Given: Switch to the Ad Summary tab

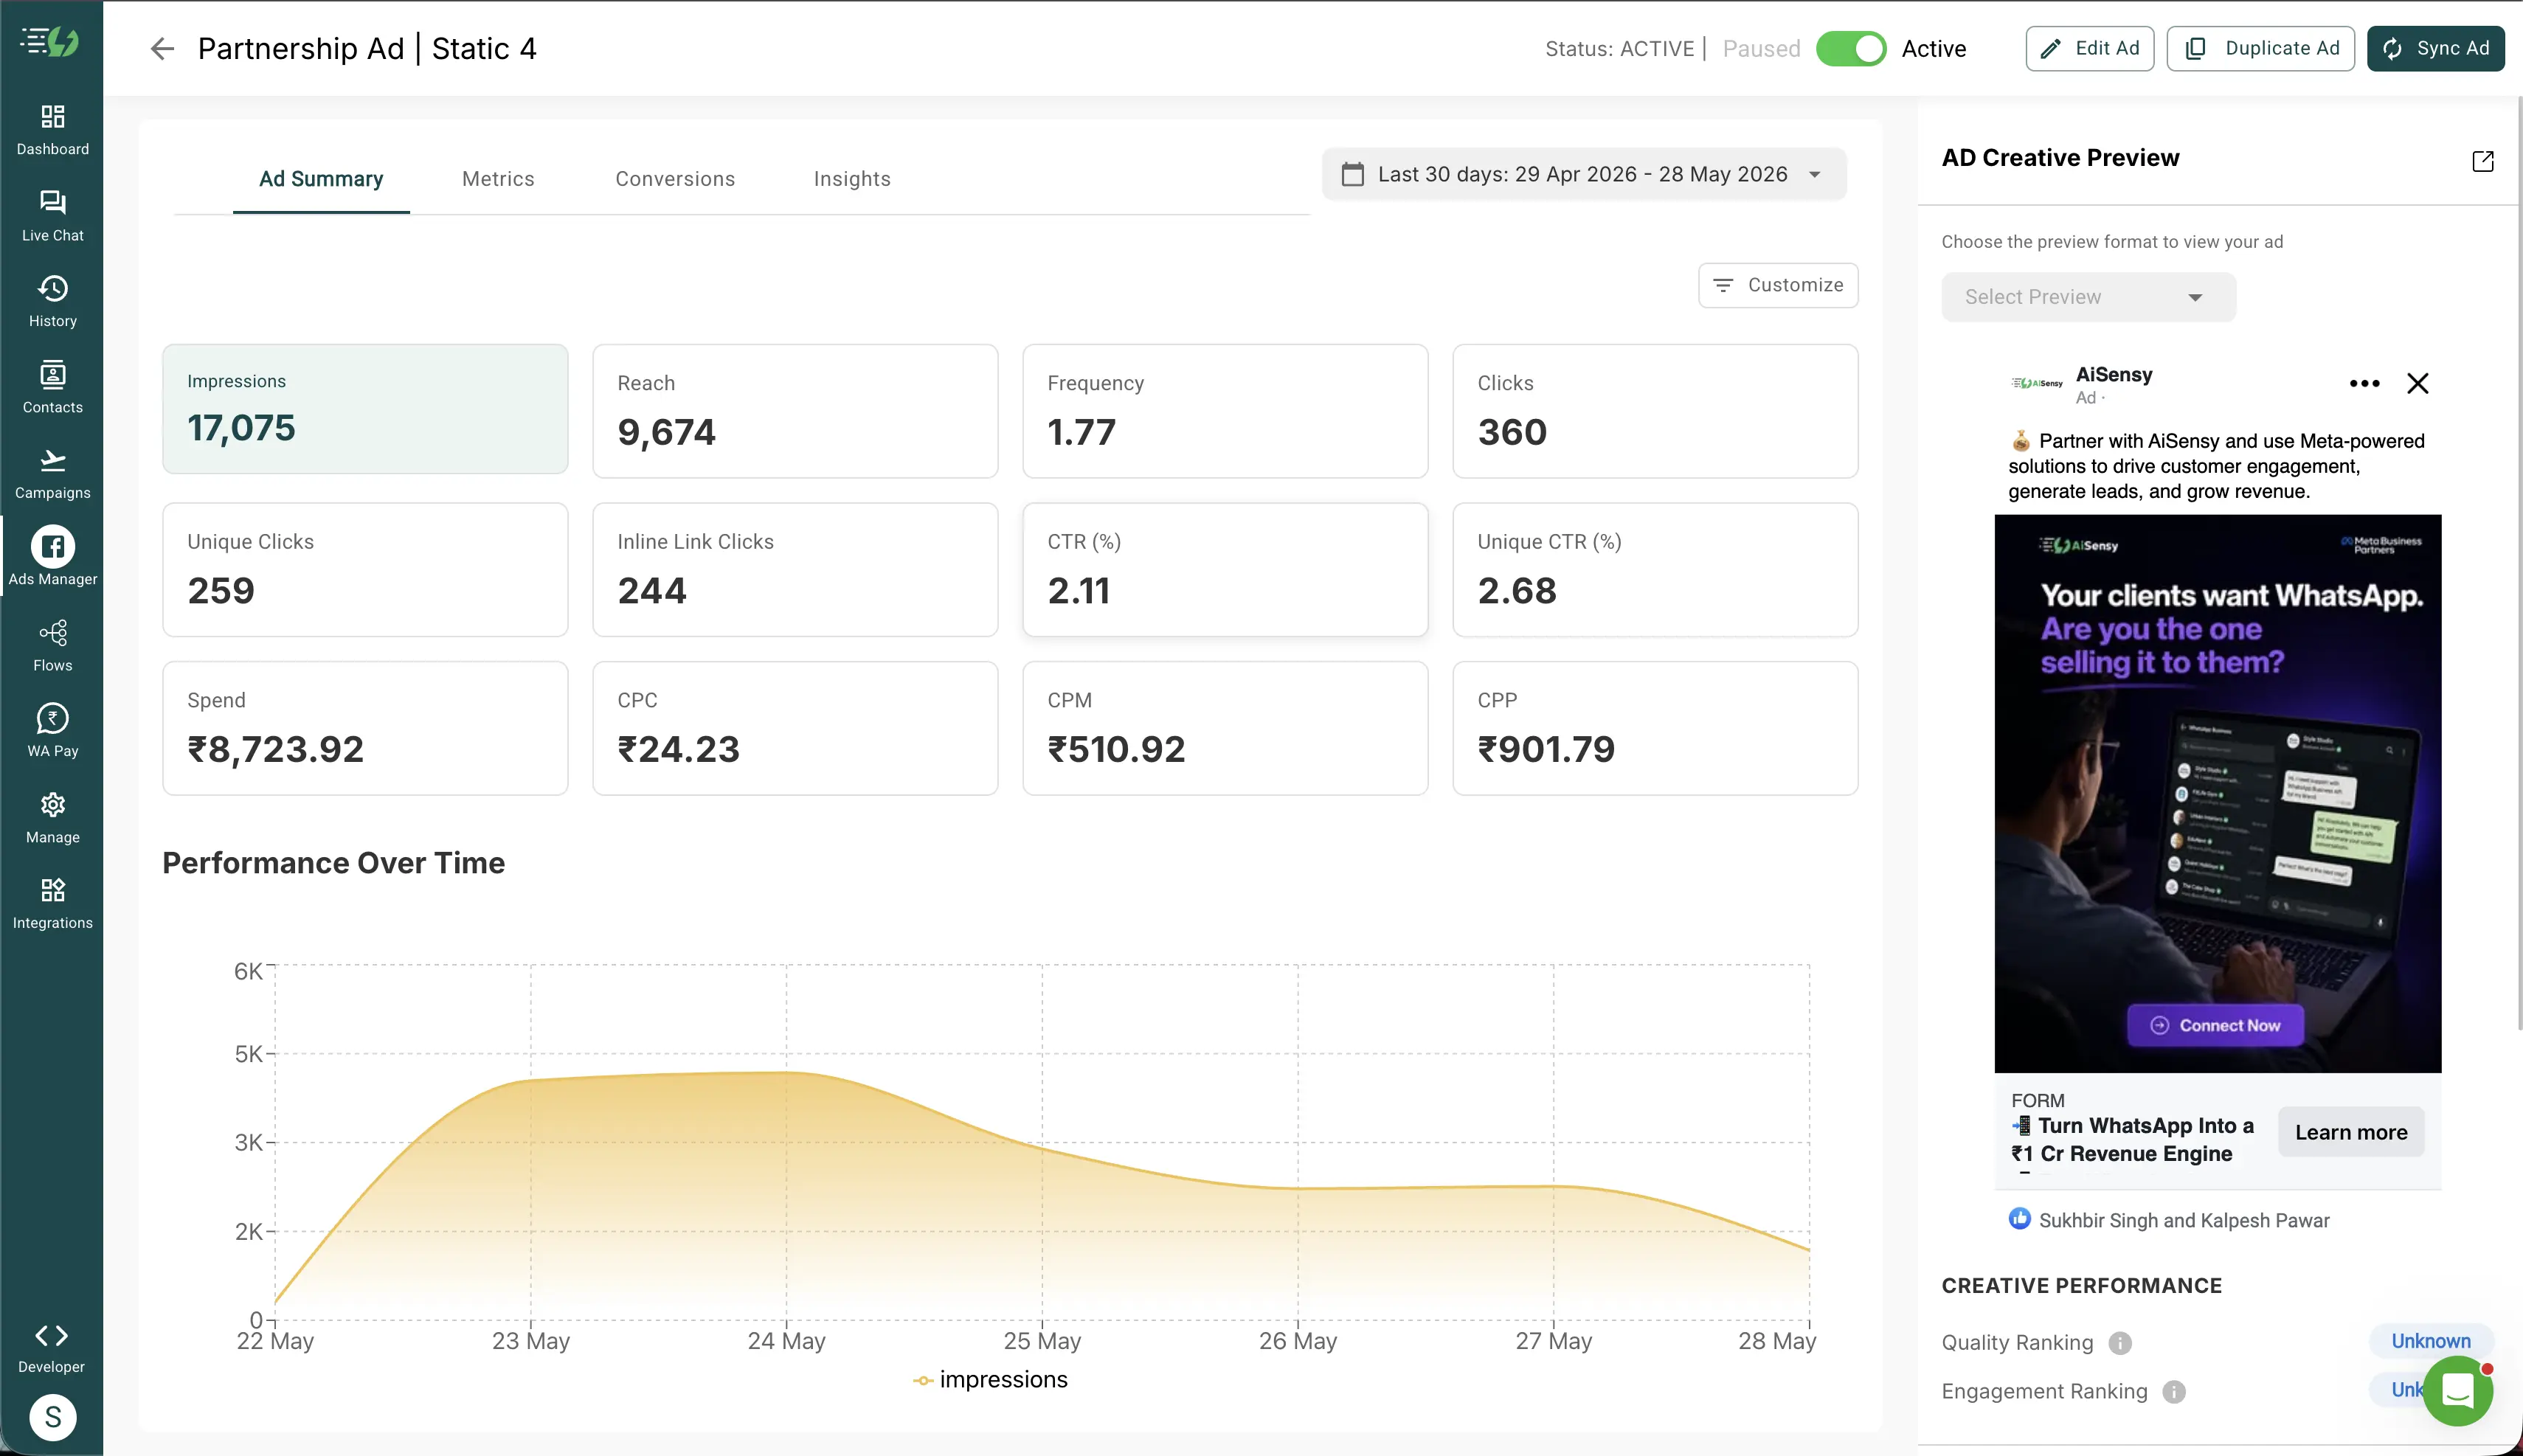Looking at the screenshot, I should (x=321, y=179).
